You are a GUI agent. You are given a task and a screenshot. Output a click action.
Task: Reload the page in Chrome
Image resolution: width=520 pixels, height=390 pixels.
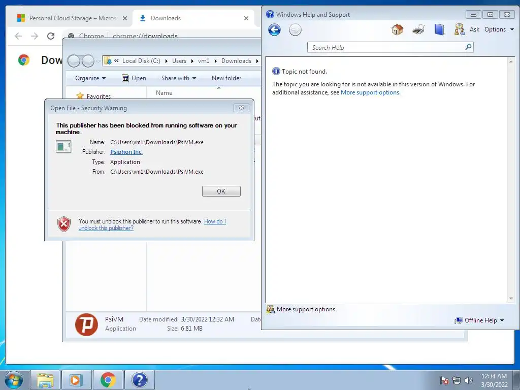click(x=51, y=36)
